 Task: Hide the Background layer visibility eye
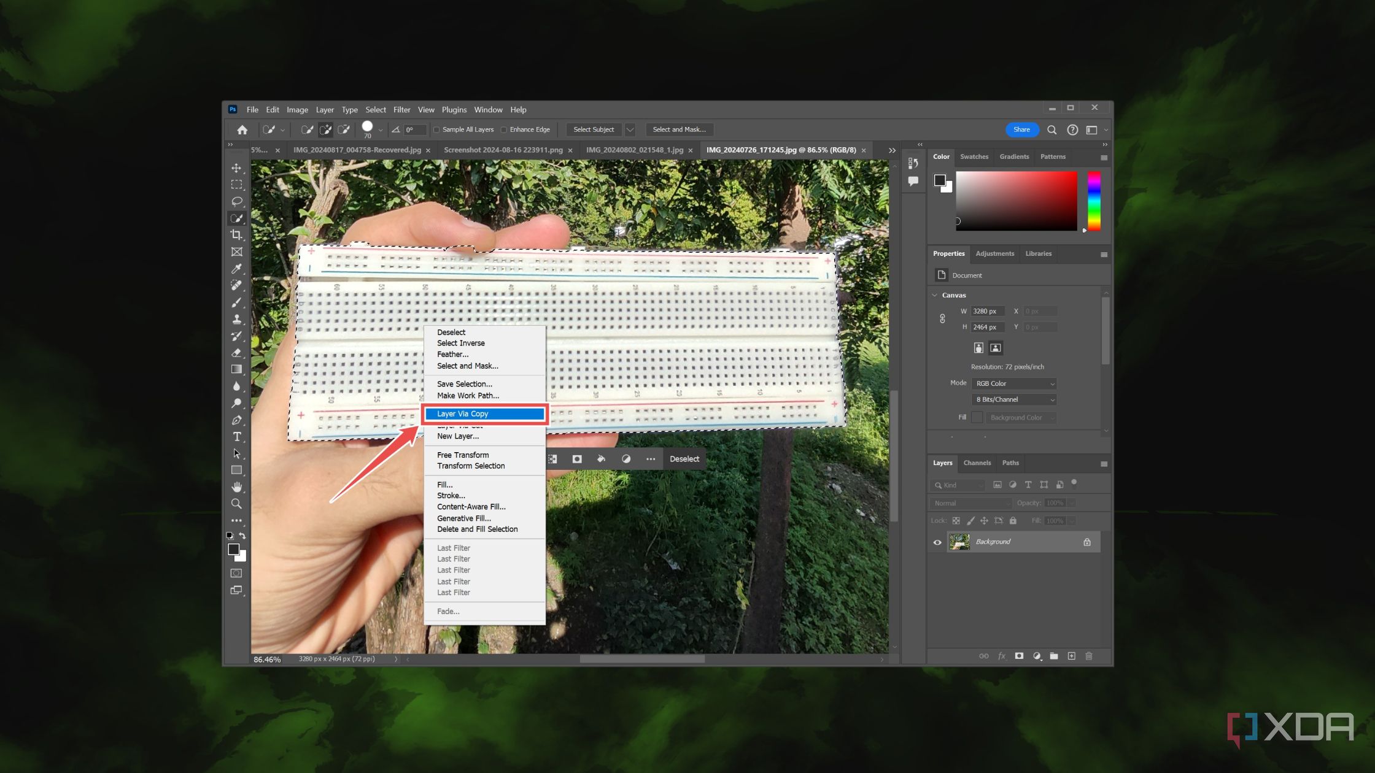[937, 542]
